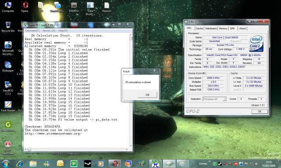The image size is (281, 168).
Task: Close the Finish dialog with X
Action: click(x=154, y=71)
